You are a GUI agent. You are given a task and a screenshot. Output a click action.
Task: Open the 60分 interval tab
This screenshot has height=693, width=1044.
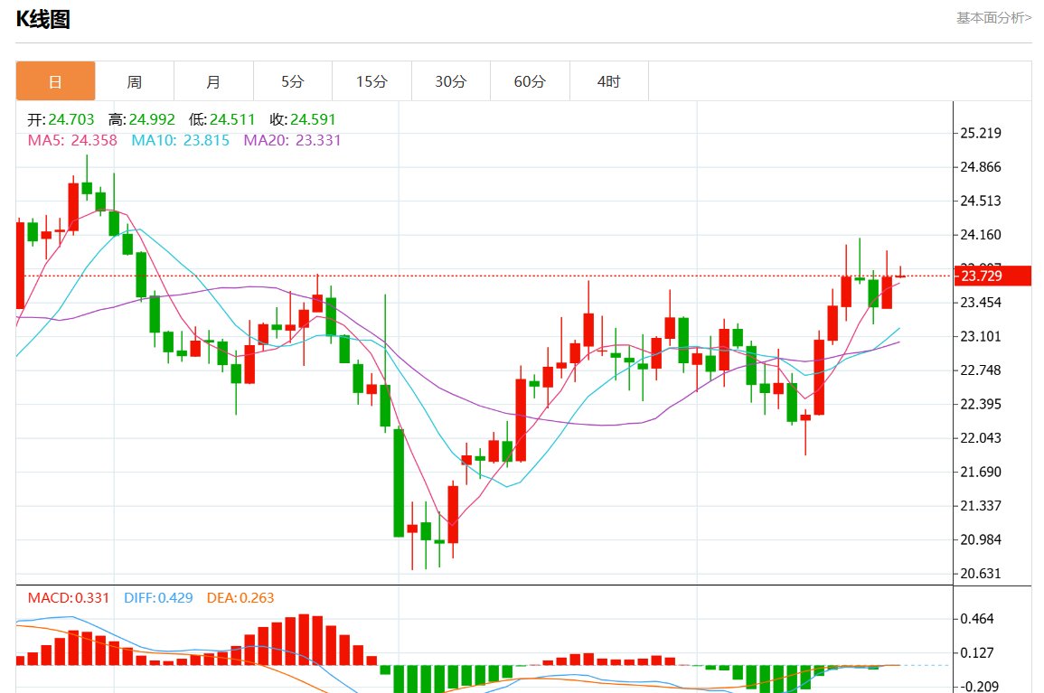tap(530, 81)
